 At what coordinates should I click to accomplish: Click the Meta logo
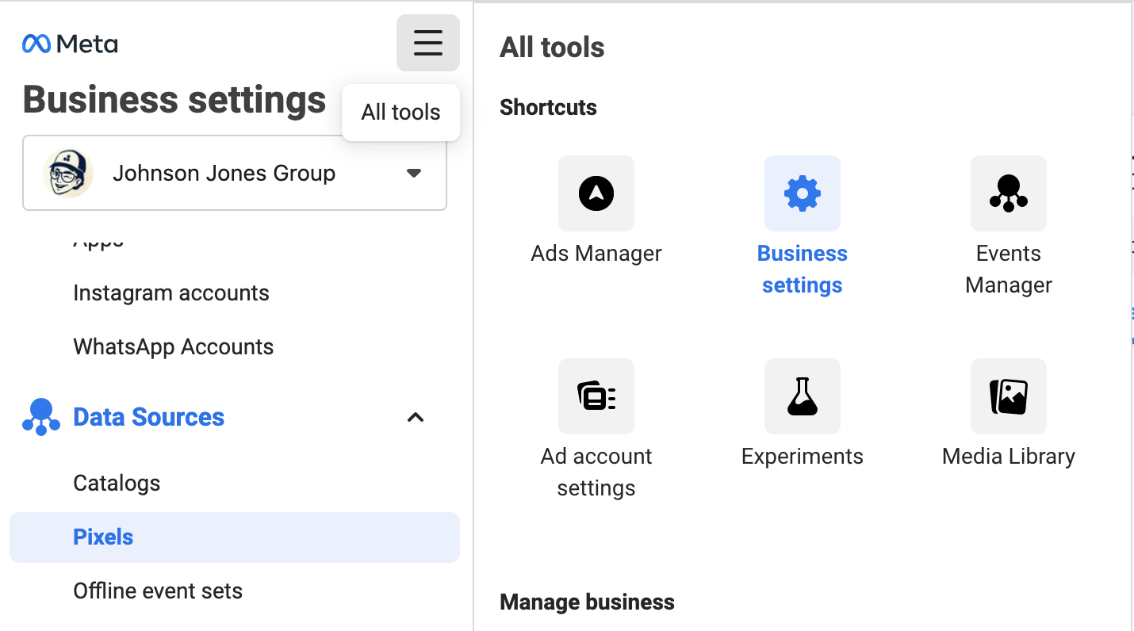tap(70, 44)
